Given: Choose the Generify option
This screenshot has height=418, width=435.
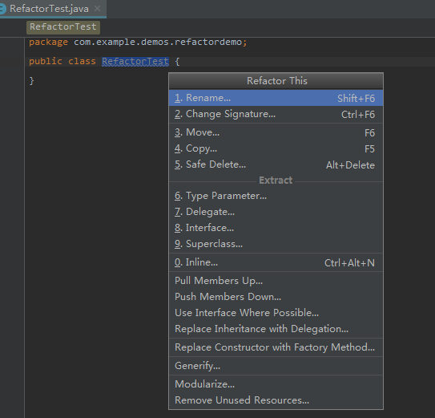Looking at the screenshot, I should point(276,366).
